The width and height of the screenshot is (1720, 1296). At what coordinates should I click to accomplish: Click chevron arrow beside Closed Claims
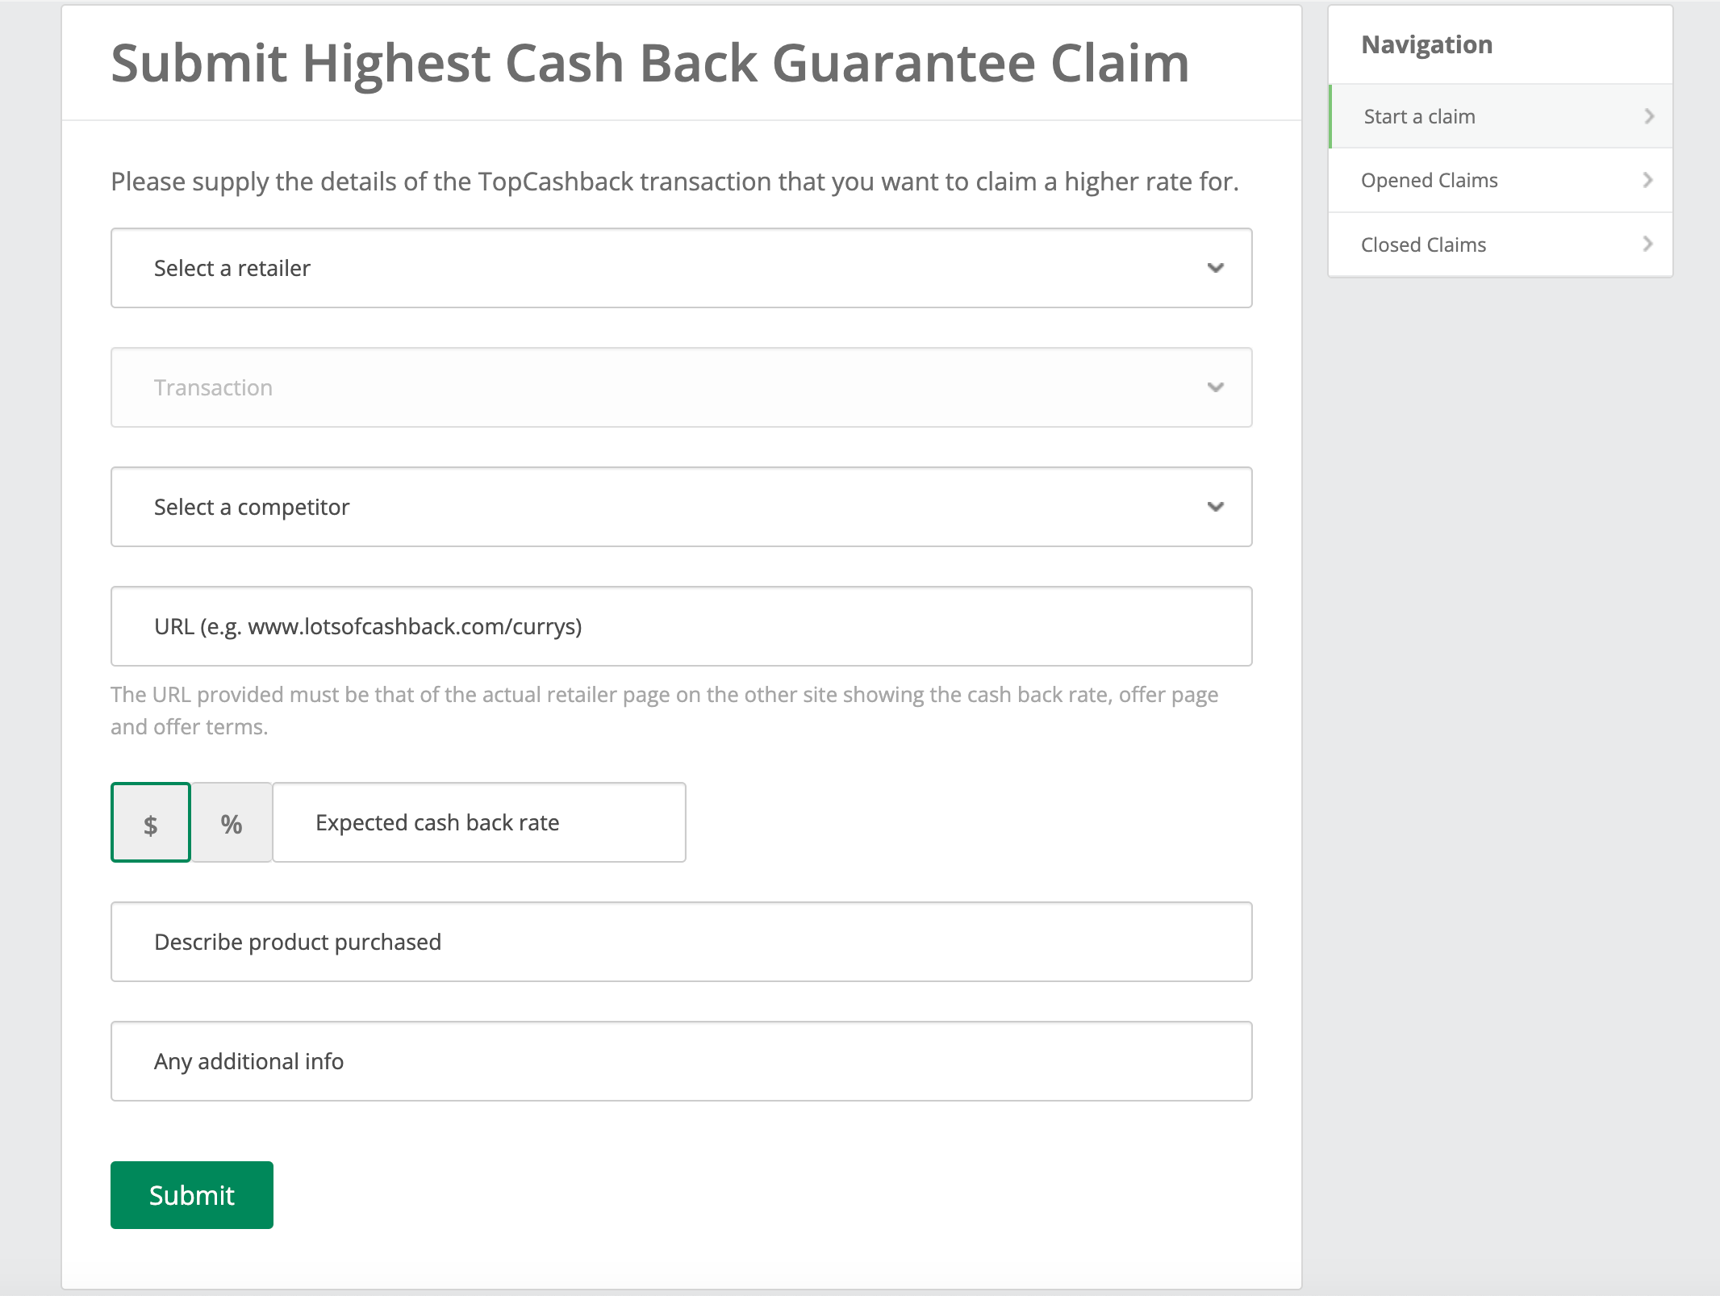click(1647, 244)
